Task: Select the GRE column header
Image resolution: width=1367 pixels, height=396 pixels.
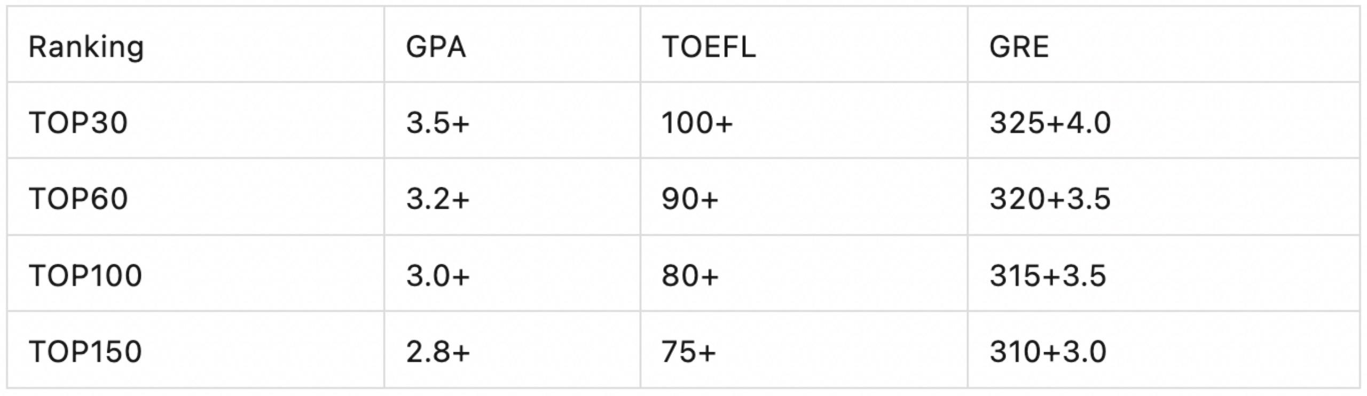Action: pos(1019,46)
